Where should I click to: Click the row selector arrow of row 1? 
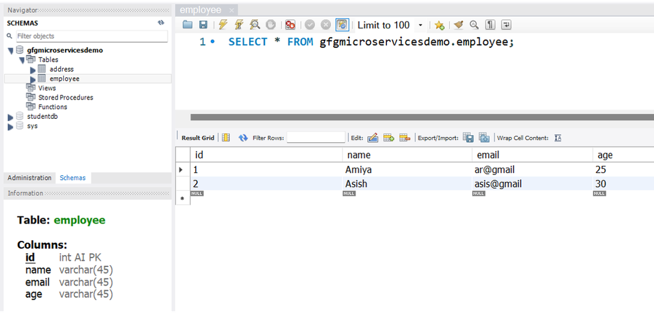pos(181,170)
